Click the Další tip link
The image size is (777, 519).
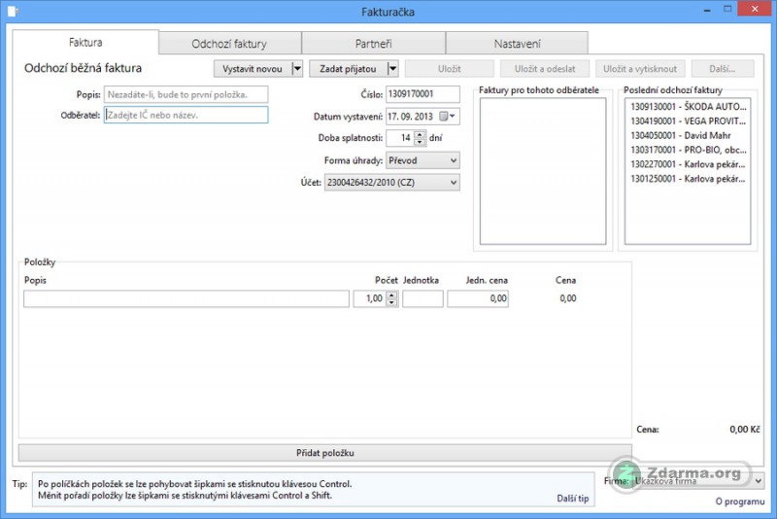pos(572,499)
